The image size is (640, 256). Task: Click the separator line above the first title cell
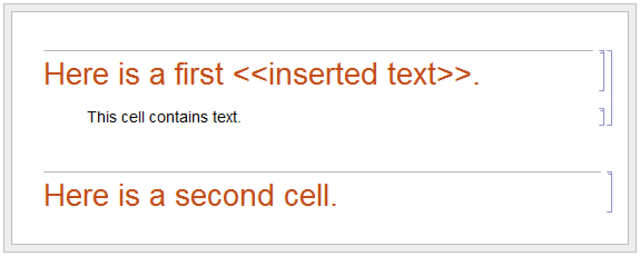317,51
